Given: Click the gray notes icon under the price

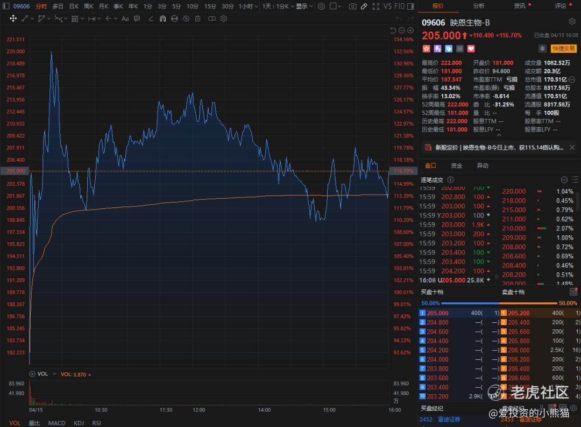Looking at the screenshot, I should point(460,49).
